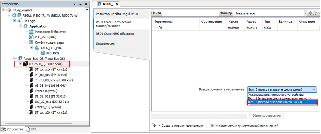Click the HwError variable mapping icon
This screenshot has width=321, height=134.
pos(160,28)
